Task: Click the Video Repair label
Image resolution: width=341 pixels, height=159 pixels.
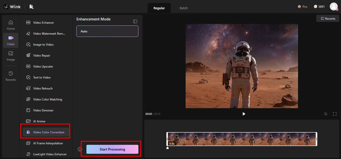Action: click(x=42, y=55)
